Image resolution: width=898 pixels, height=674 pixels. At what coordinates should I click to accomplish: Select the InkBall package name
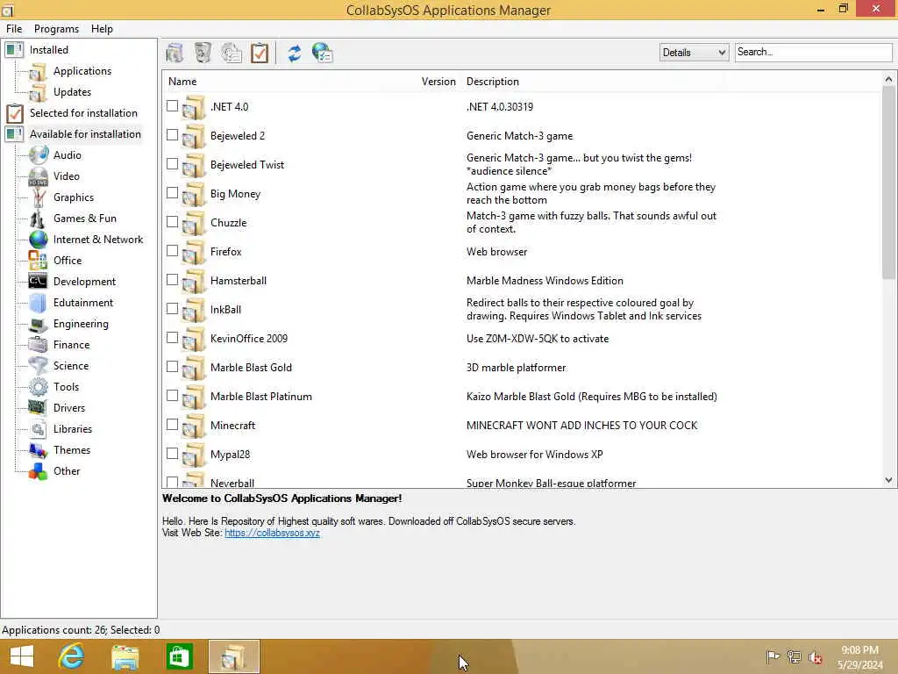point(225,310)
